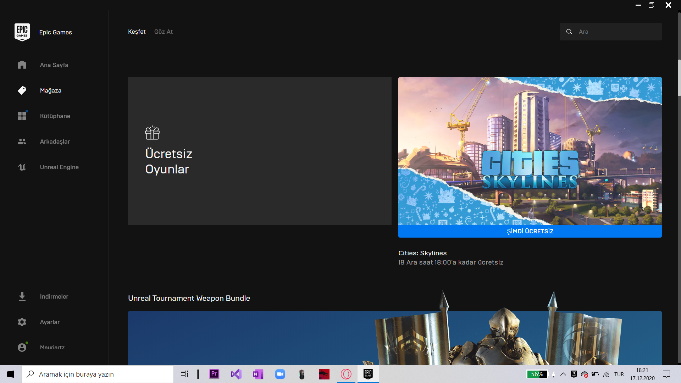Open the Cities: Skylines title link
This screenshot has width=681, height=383.
pos(422,253)
